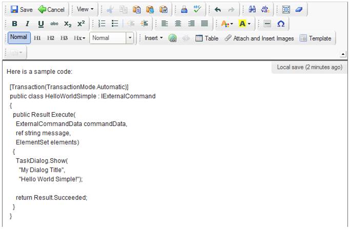Insert special character with Omega icon
This screenshot has height=231, width=350.
click(x=281, y=24)
